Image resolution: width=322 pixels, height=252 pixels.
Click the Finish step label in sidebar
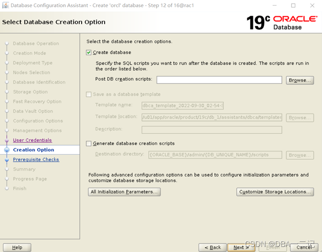[x=20, y=188]
